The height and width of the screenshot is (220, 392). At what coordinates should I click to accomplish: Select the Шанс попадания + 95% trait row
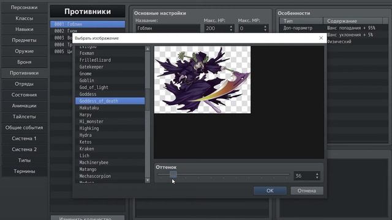point(333,28)
